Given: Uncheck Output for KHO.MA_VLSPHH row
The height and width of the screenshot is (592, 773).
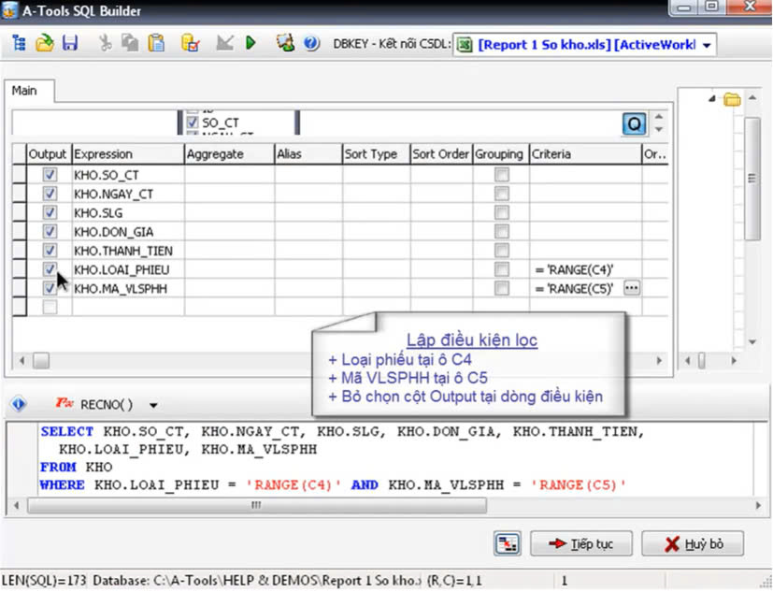Looking at the screenshot, I should click(50, 288).
